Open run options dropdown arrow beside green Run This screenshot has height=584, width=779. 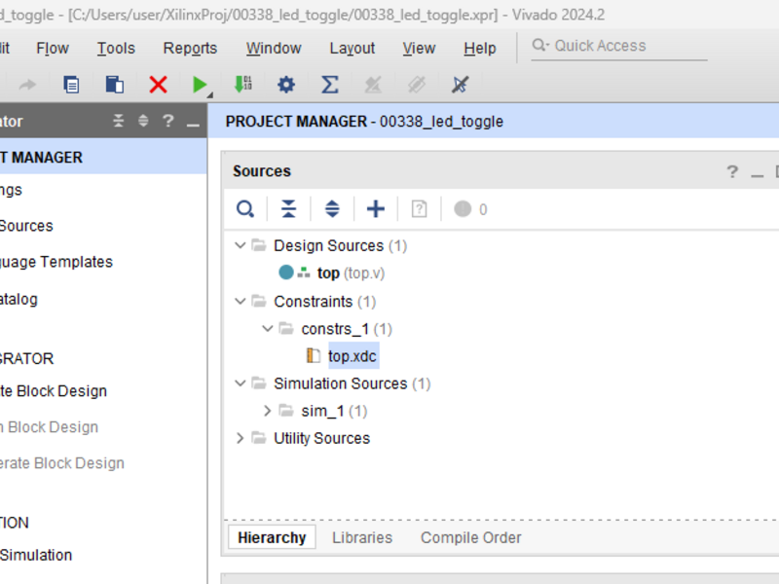coord(210,94)
